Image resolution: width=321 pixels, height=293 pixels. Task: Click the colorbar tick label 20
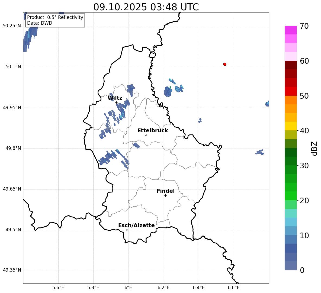tap(304, 201)
